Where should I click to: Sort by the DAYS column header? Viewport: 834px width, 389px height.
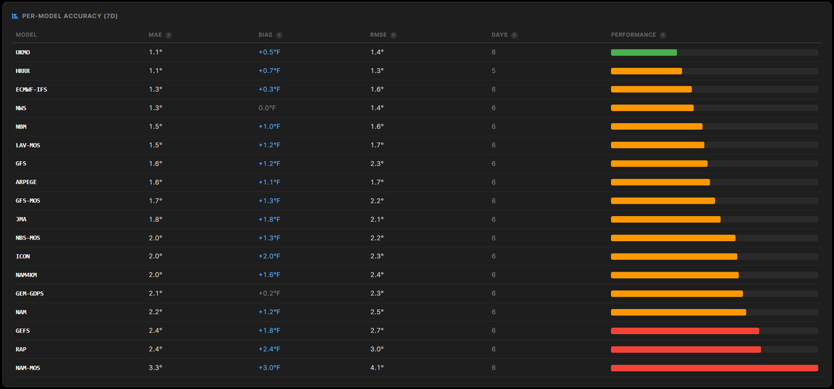click(500, 35)
